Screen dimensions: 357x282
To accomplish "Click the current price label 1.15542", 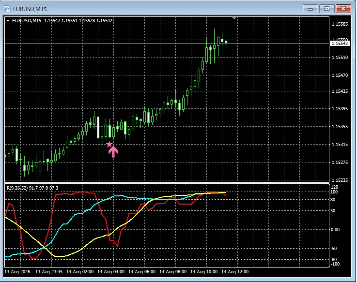I will pyautogui.click(x=340, y=43).
